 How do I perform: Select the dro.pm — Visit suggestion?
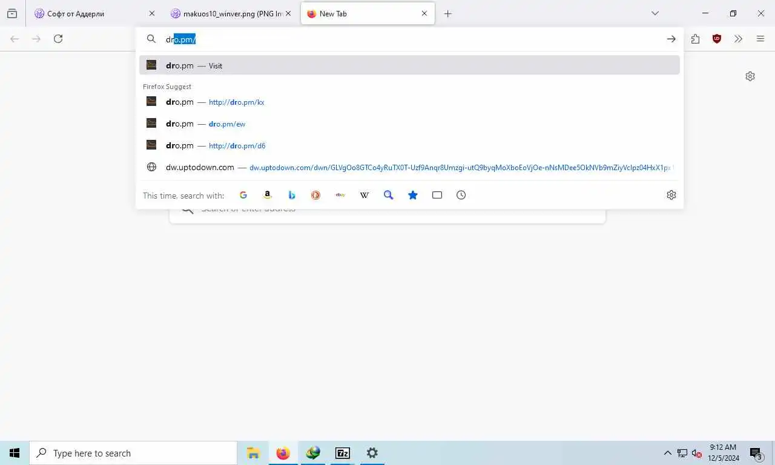pyautogui.click(x=409, y=65)
